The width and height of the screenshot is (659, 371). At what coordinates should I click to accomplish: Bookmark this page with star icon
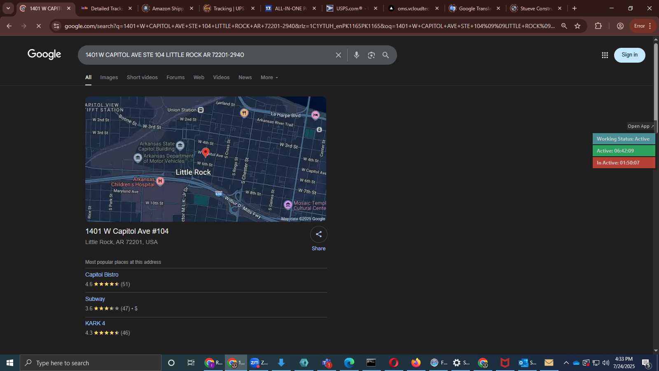point(577,26)
